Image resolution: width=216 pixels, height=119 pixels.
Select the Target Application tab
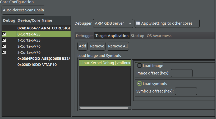point(112,36)
